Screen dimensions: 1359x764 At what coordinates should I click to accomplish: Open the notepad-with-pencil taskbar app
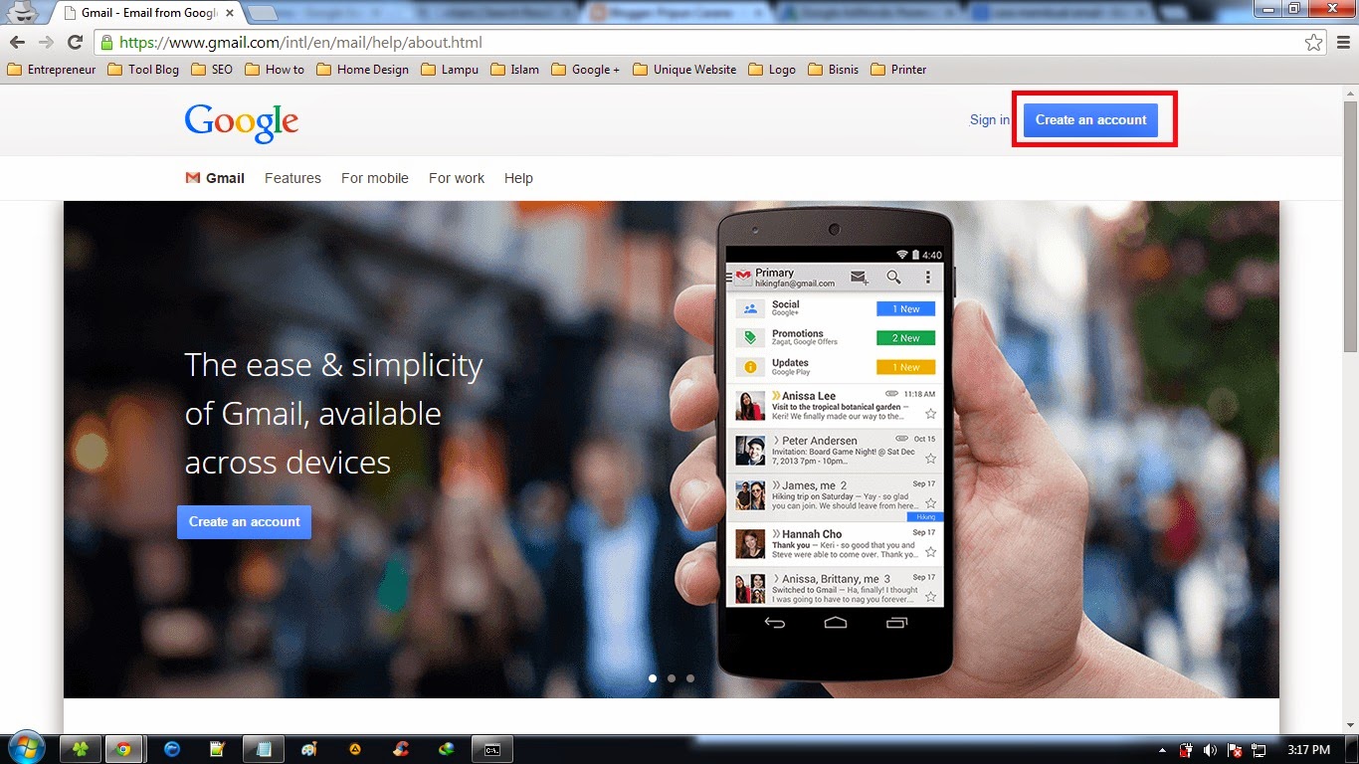[x=217, y=749]
